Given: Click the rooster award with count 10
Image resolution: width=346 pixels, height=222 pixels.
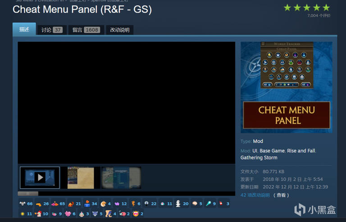Looking at the screenshot, I should click(38, 214).
